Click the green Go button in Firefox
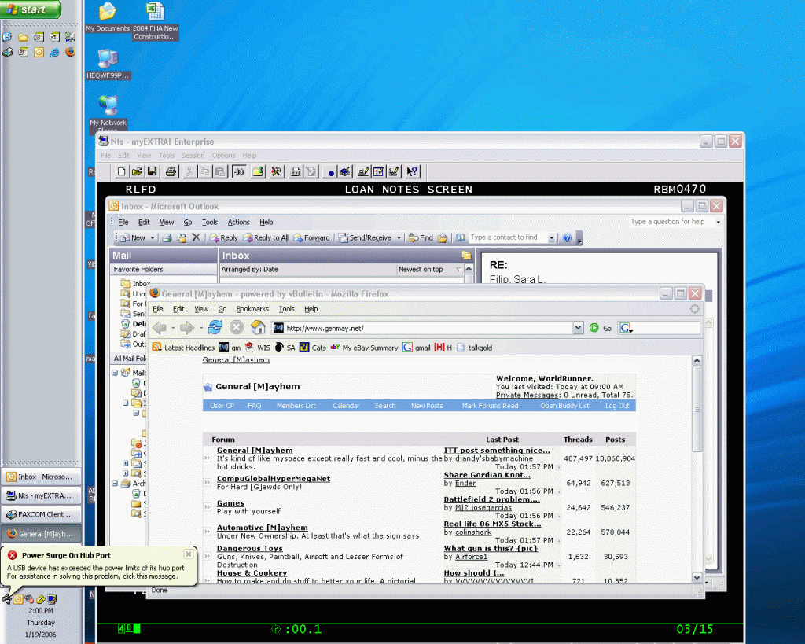805x644 pixels. (601, 328)
